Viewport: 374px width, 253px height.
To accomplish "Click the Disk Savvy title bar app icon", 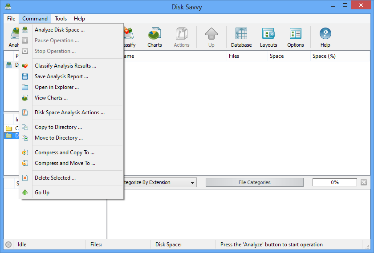I will (8, 7).
